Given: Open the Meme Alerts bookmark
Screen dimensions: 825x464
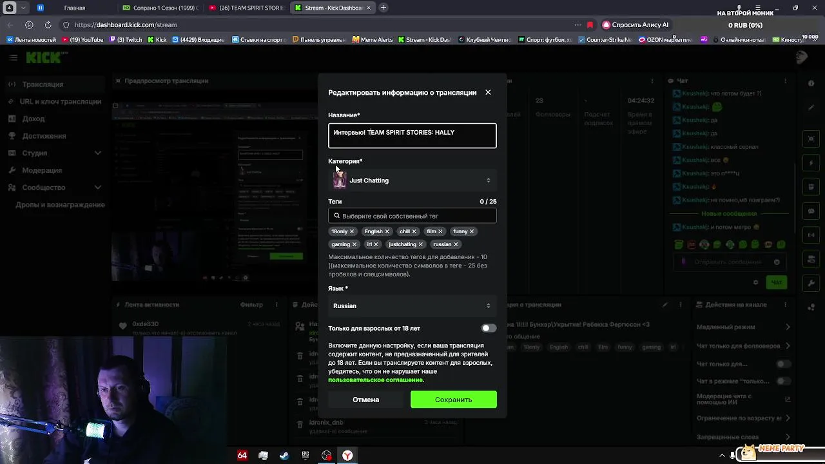Looking at the screenshot, I should click(x=373, y=39).
